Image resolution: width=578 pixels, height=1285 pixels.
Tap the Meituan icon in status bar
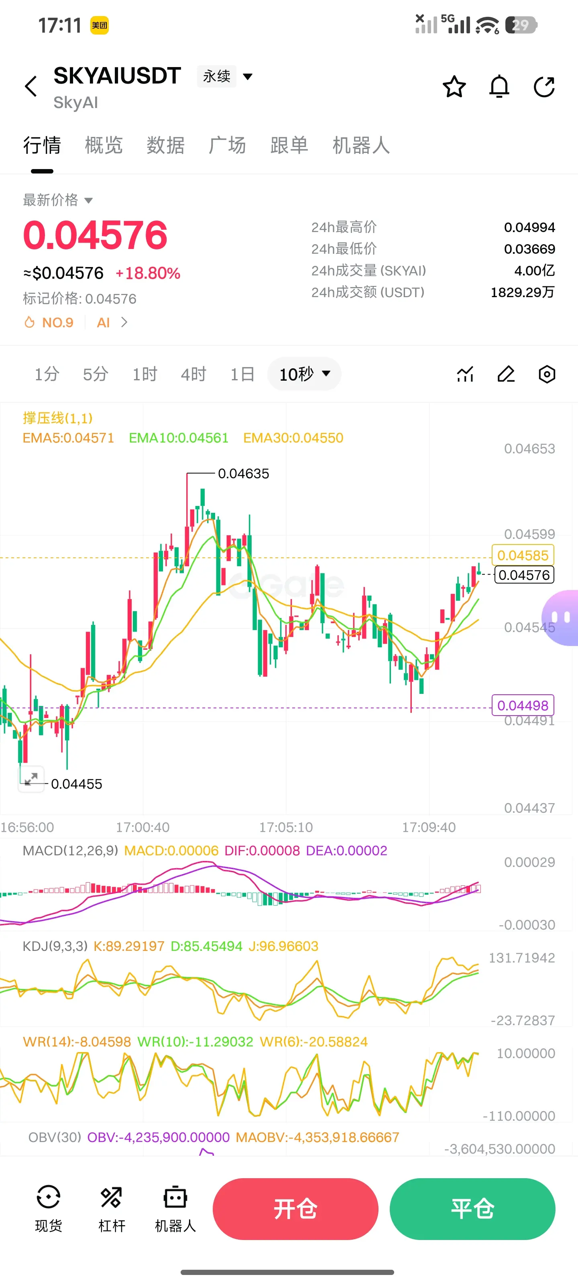(99, 25)
